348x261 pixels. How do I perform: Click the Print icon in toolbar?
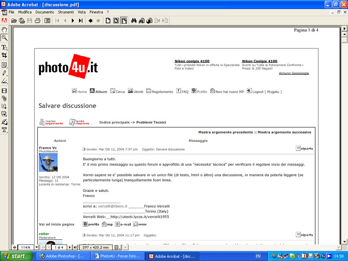(37, 20)
